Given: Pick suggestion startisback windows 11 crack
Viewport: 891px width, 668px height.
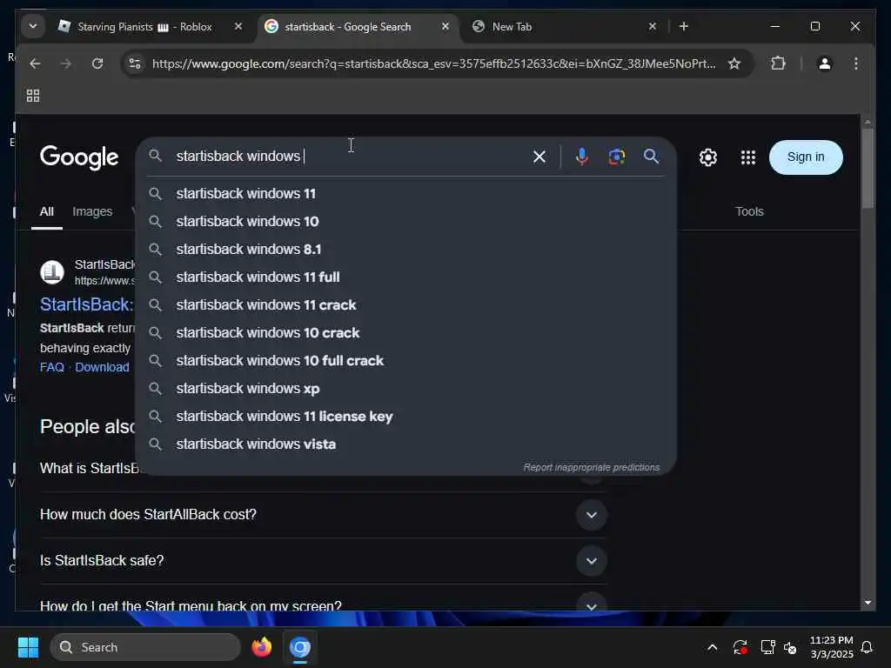Looking at the screenshot, I should [x=405, y=304].
